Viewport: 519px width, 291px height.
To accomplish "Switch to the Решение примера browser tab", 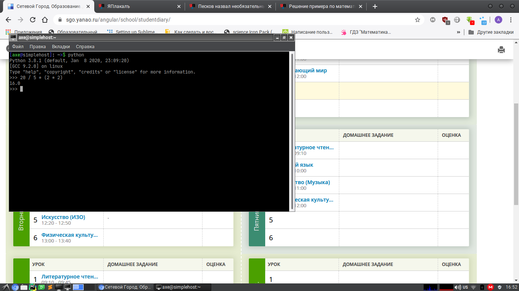I will (x=321, y=6).
